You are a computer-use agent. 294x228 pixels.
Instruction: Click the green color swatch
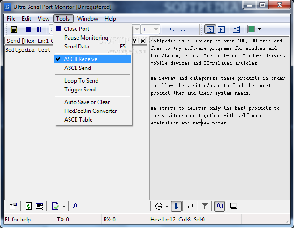(x=251, y=29)
